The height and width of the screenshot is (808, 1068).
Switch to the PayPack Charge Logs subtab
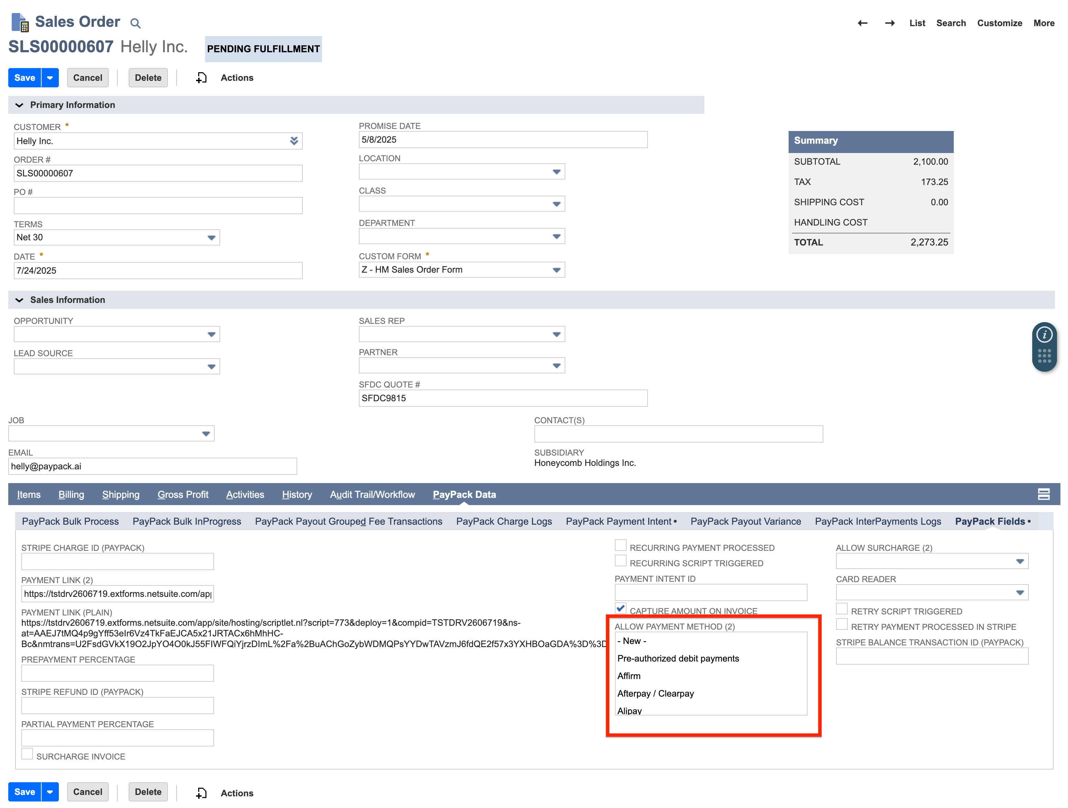click(x=504, y=522)
